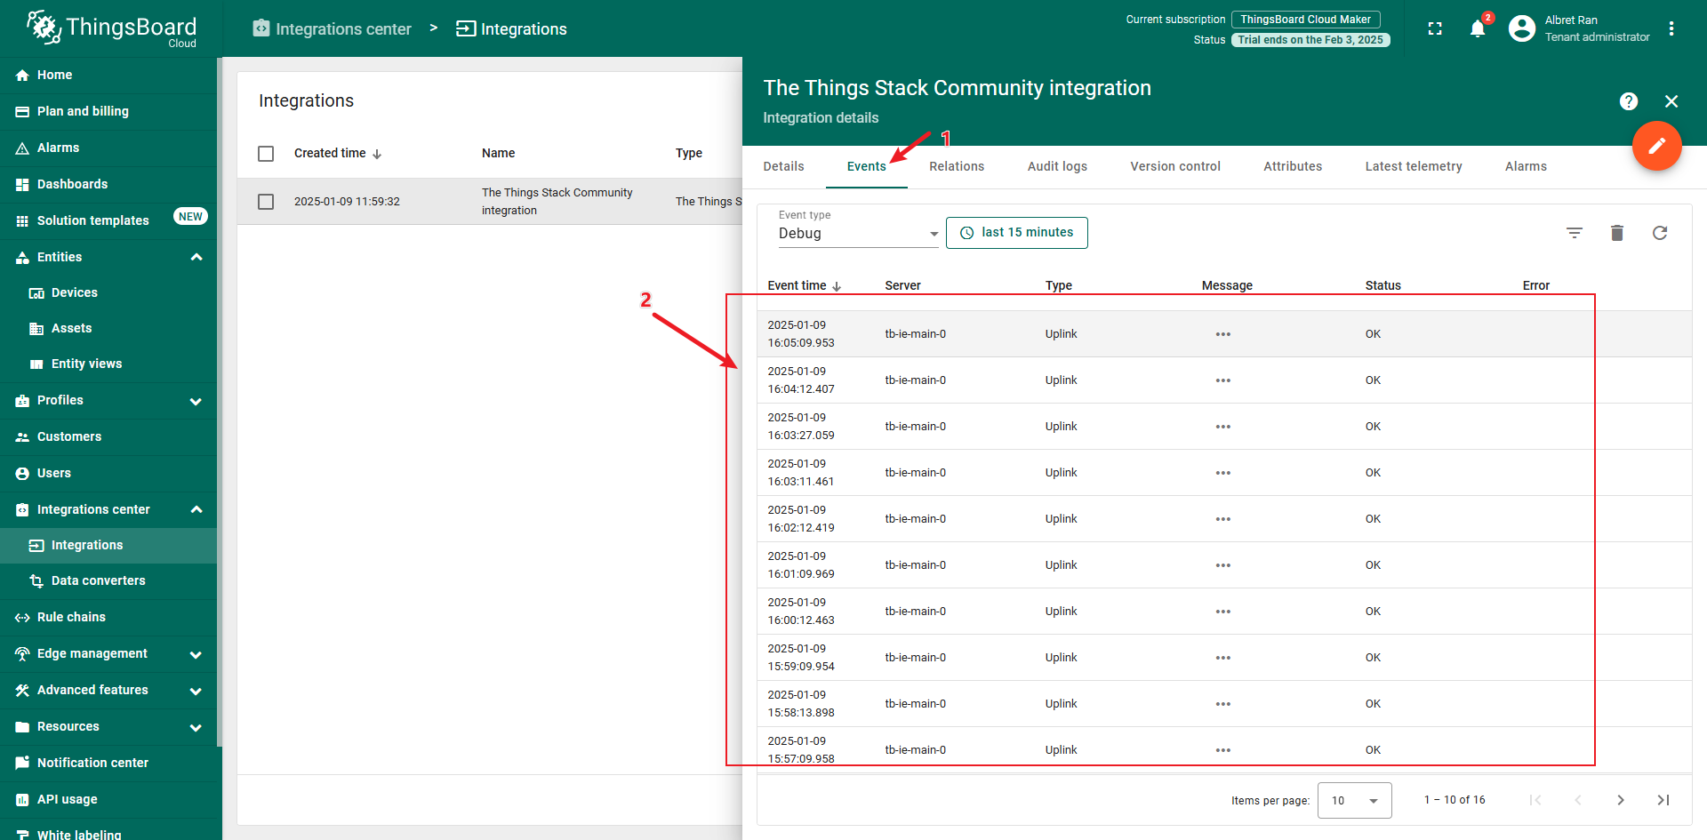Switch to the Attributes tab
The image size is (1707, 840).
[1293, 166]
